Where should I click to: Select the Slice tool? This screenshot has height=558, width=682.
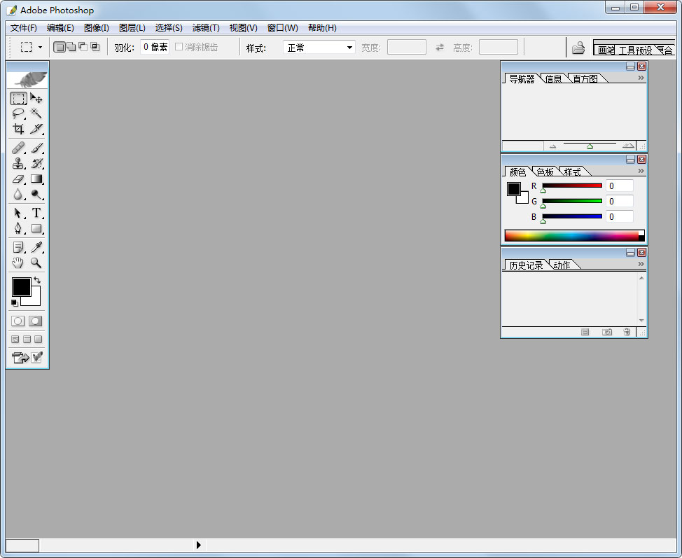click(x=36, y=129)
